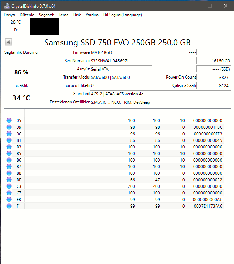Click the status orb for attribute B6
This screenshot has width=234, height=264.
9,160
